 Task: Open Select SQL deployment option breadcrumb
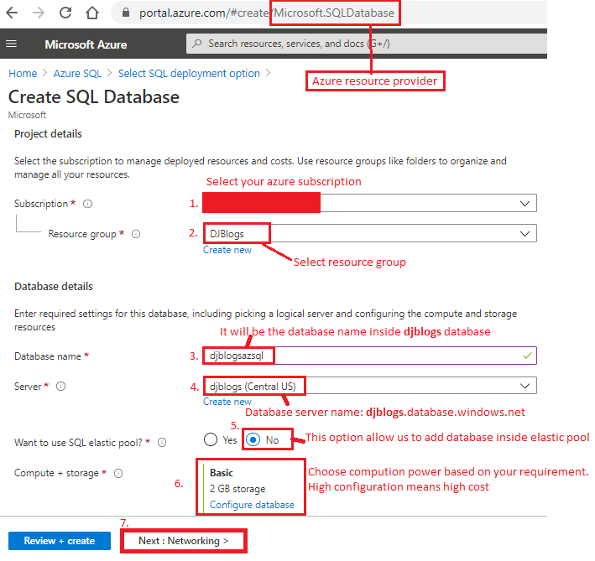189,73
